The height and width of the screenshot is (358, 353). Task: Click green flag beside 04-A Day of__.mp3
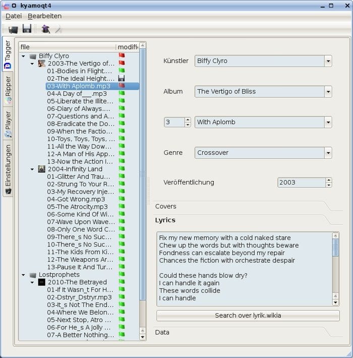tap(122, 93)
